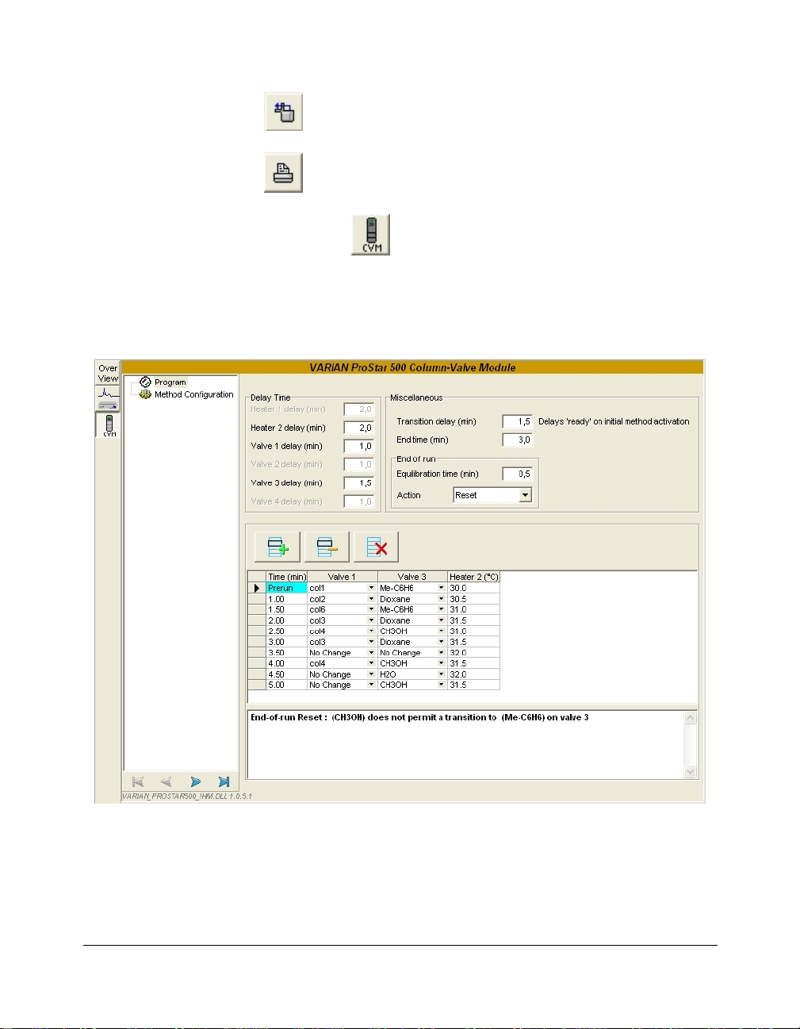The image size is (800, 1029).
Task: Expand Valve 3 dropdown in the 3.00 row
Action: click(442, 642)
